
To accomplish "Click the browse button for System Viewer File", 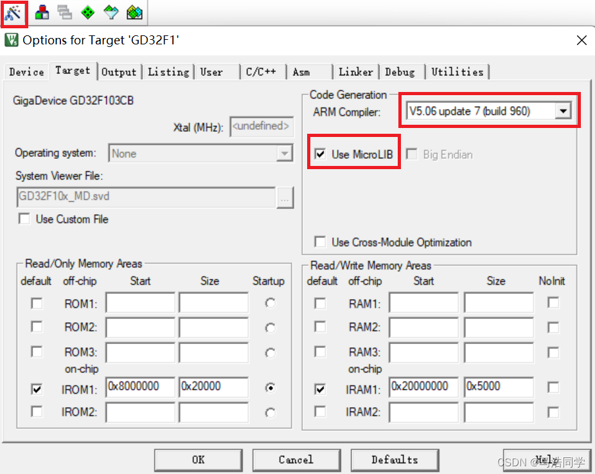I will (x=285, y=197).
